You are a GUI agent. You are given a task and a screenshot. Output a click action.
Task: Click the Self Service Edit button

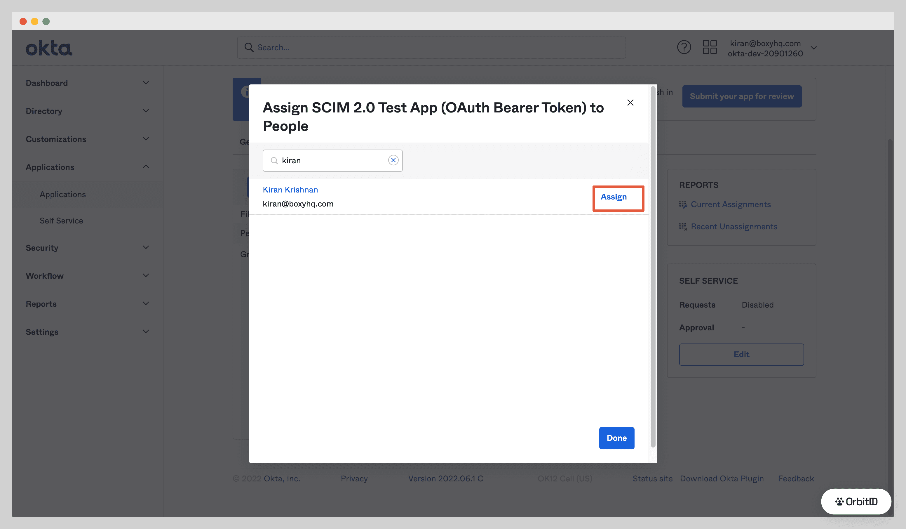click(x=741, y=354)
